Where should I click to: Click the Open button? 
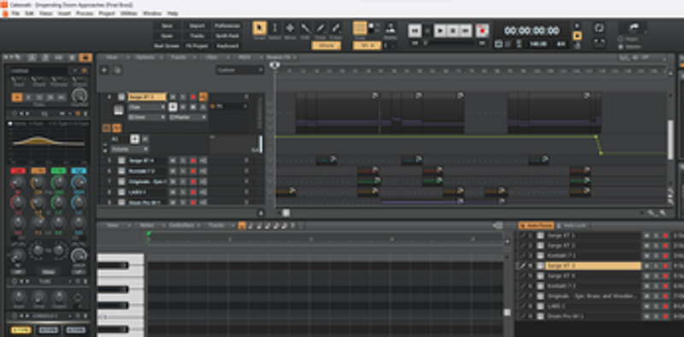tap(167, 36)
